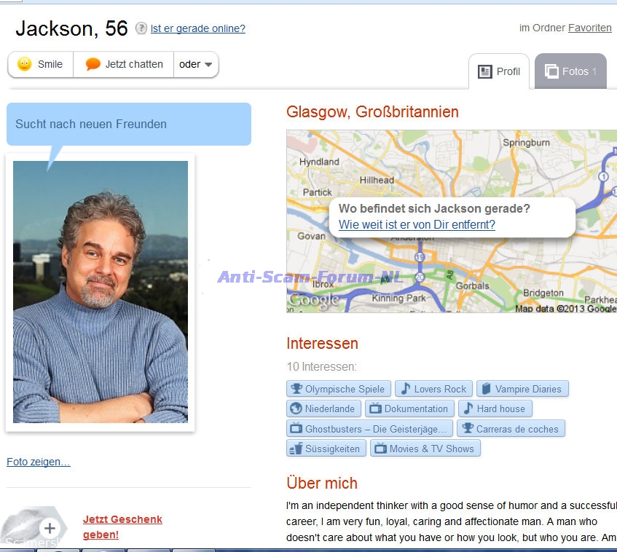Screen dimensions: 617x552
Task: Open 'Ist er gerade online?' link
Action: pos(198,28)
